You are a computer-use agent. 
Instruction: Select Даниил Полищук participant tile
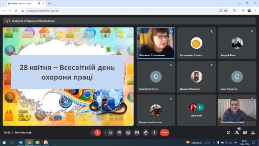(196, 77)
